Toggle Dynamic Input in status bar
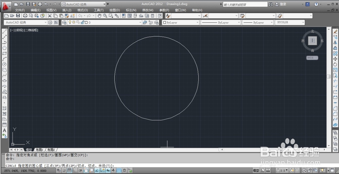 [108, 171]
